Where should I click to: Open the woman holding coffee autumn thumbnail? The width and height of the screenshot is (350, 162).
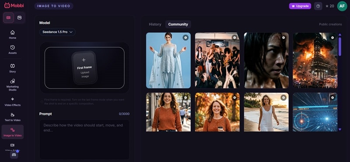coord(217,112)
